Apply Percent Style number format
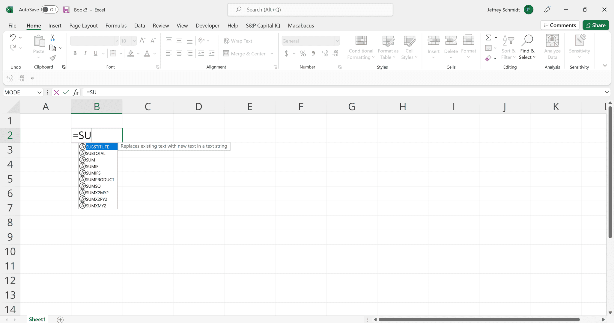Viewport: 614px width, 323px height. pyautogui.click(x=303, y=53)
